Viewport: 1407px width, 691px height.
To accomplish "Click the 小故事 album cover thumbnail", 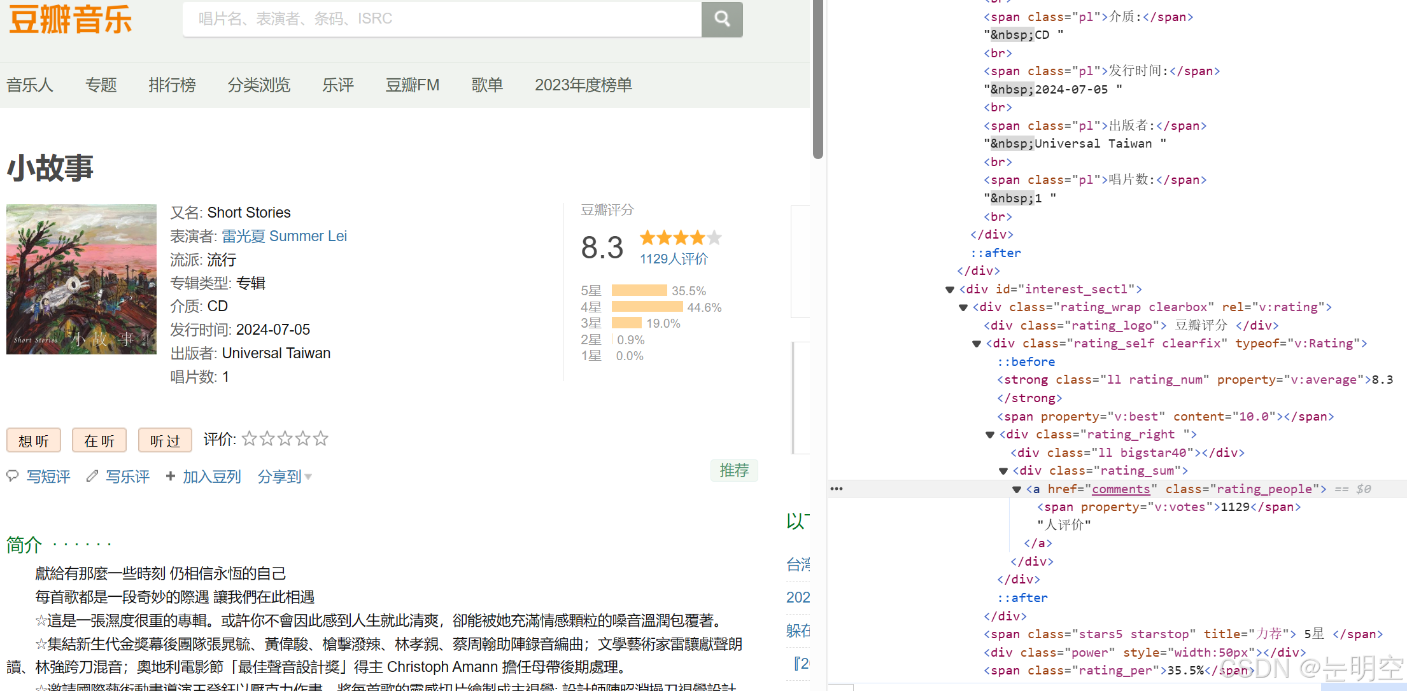I will coord(81,279).
